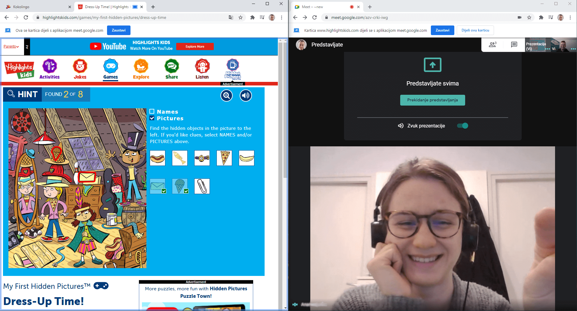Go back in left browser window
Viewport: 577px width, 311px height.
[x=7, y=17]
